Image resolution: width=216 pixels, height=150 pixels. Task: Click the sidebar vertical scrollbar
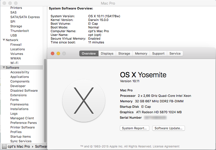click(45, 101)
